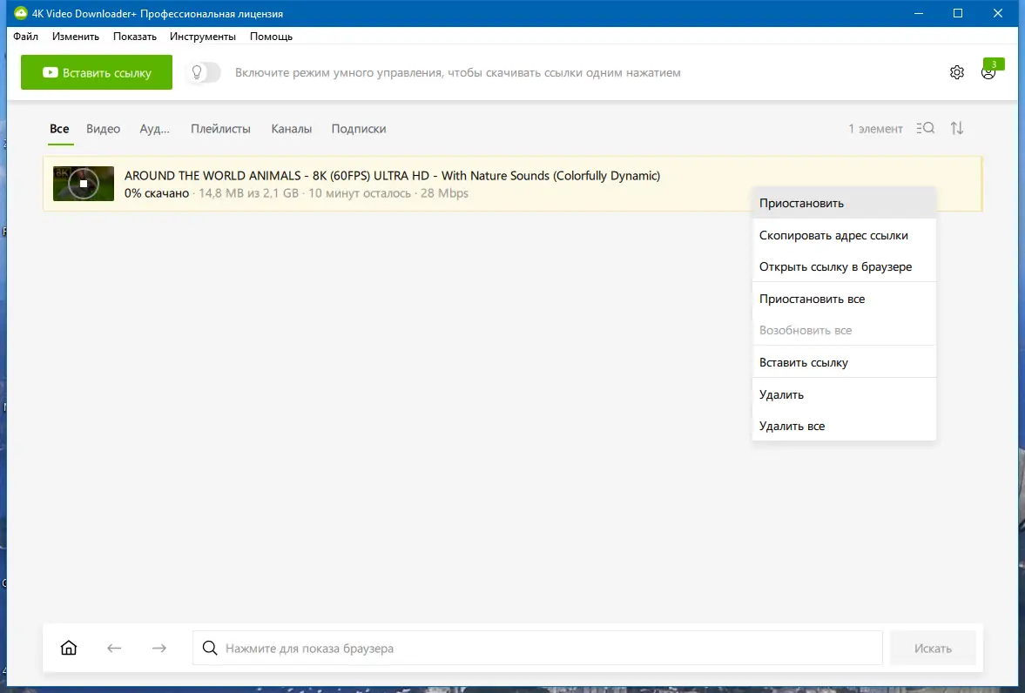This screenshot has width=1025, height=693.
Task: Click the 0% скачано status text
Action: tap(157, 193)
